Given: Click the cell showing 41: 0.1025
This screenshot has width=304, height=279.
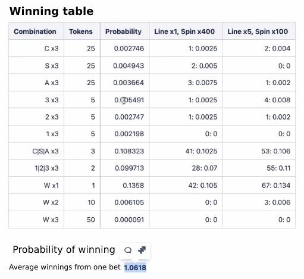Looking at the screenshot, I should pyautogui.click(x=186, y=151).
